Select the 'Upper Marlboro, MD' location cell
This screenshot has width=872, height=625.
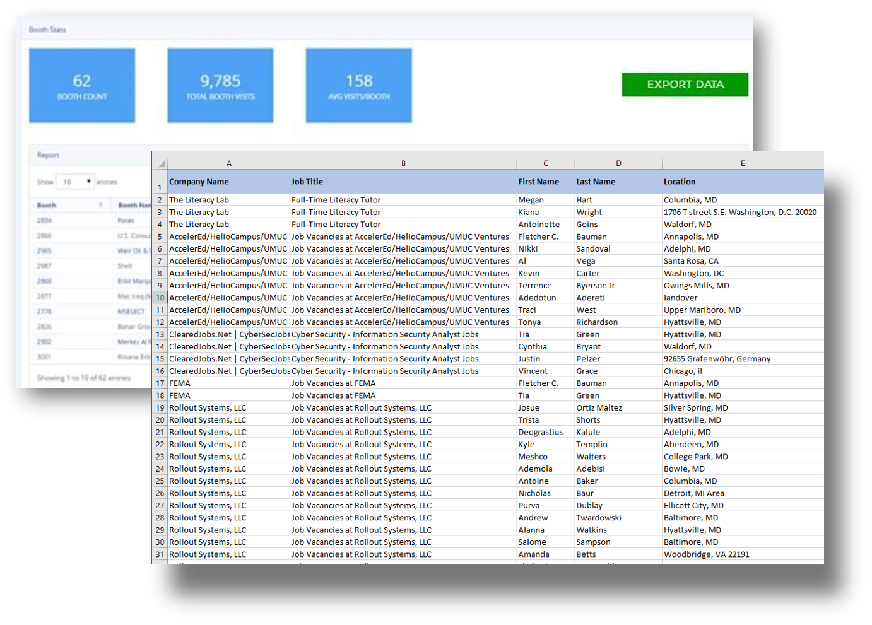[x=743, y=310]
